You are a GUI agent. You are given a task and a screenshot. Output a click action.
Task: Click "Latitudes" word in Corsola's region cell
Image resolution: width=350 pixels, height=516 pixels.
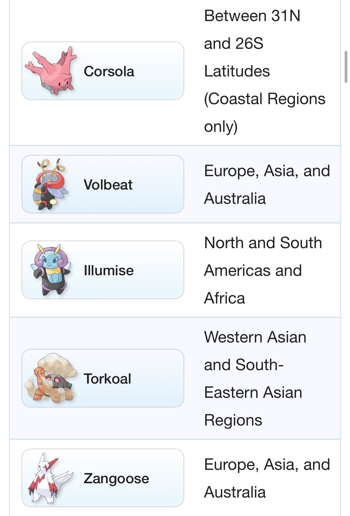237,71
